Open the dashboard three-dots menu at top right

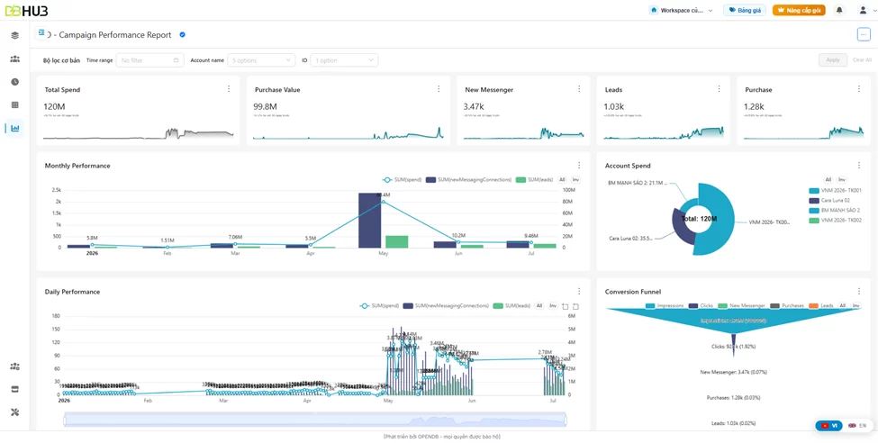coord(863,35)
